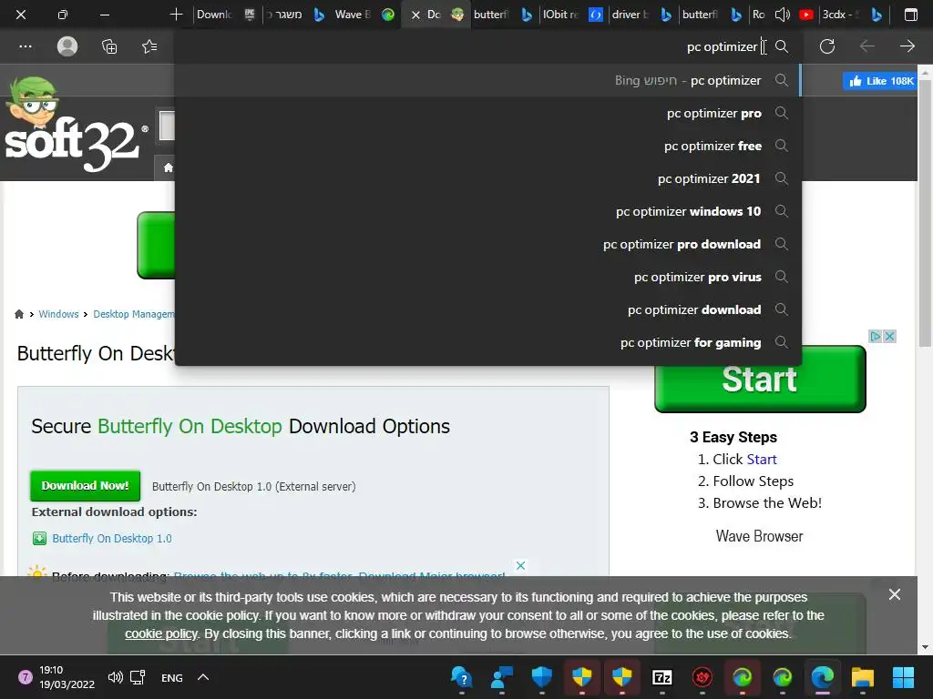Click the soft32 logo
Viewport: 933px width, 699px height.
click(x=75, y=125)
